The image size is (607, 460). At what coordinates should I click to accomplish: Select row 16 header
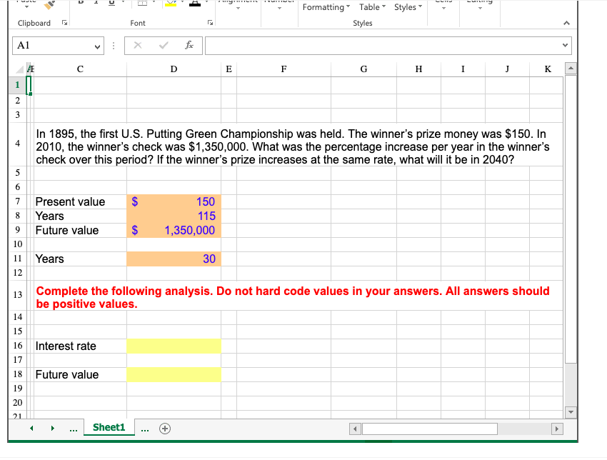[x=18, y=346]
